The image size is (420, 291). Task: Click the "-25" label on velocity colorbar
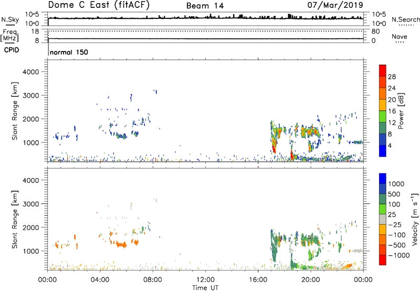pos(395,225)
